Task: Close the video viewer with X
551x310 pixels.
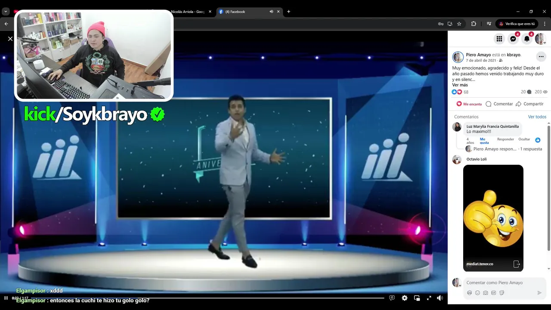Action: click(10, 39)
